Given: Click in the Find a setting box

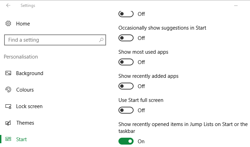Looking at the screenshot, I should [55, 40].
